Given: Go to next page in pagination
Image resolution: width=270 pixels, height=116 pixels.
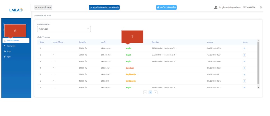Looking at the screenshot, I should tap(156, 92).
